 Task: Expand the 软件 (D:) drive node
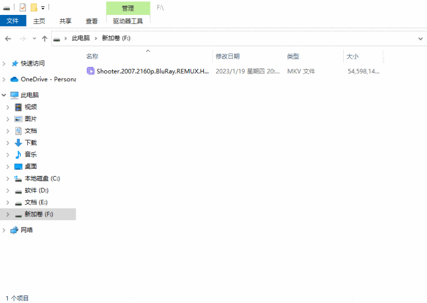click(x=8, y=190)
